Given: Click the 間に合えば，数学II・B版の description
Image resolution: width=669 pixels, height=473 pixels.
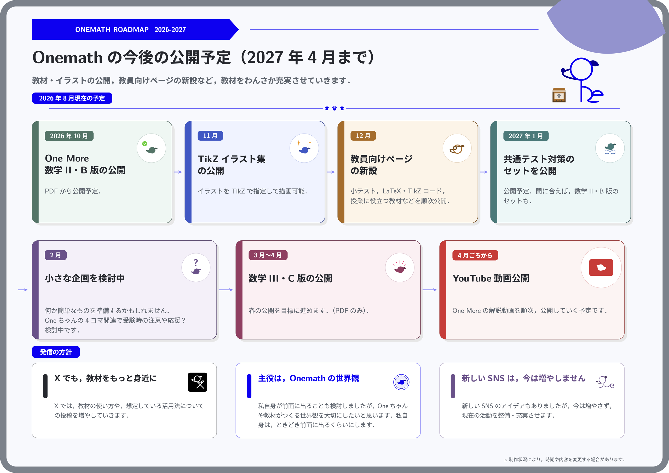Looking at the screenshot, I should (x=561, y=196).
